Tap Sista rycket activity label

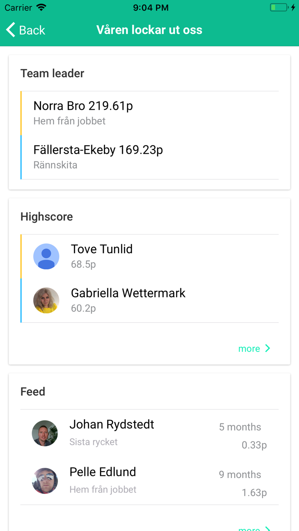click(x=94, y=442)
